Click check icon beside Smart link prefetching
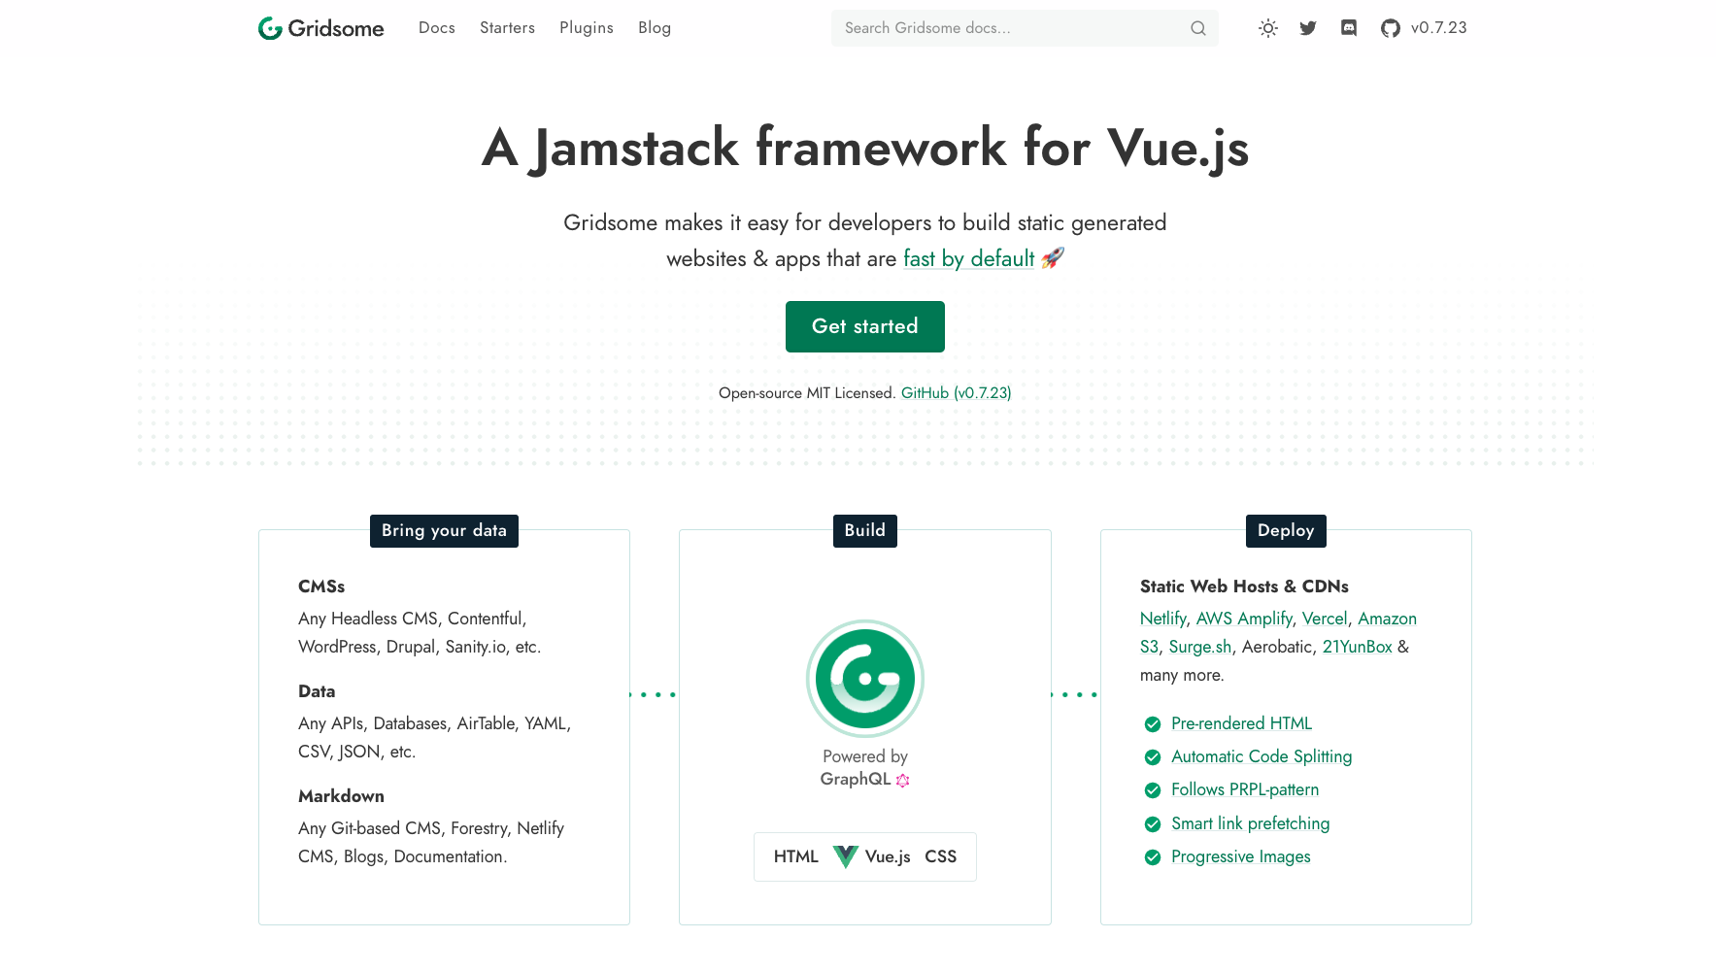This screenshot has width=1716, height=972. click(x=1153, y=824)
